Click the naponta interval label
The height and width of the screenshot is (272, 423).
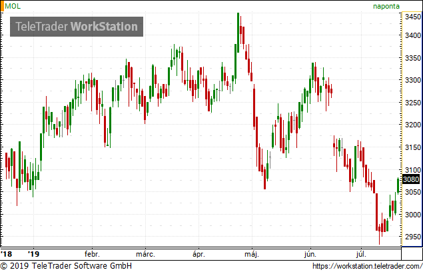(x=386, y=6)
